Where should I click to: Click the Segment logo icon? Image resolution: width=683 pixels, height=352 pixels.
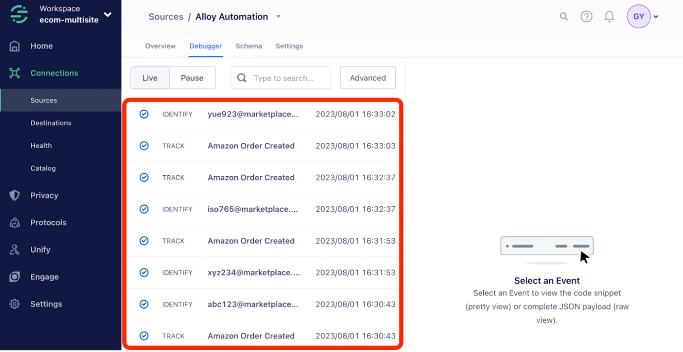(19, 14)
